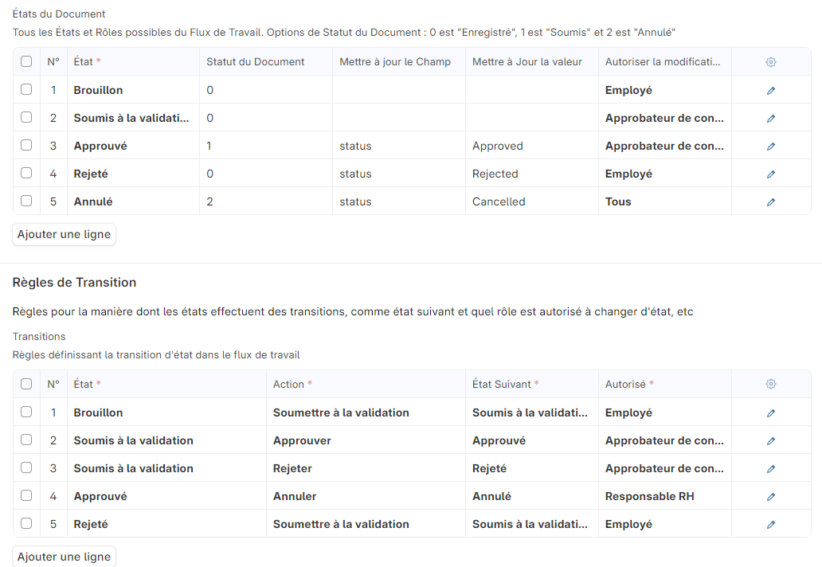The image size is (822, 567).
Task: Tick checkbox for Rejeté state row
Action: point(26,173)
